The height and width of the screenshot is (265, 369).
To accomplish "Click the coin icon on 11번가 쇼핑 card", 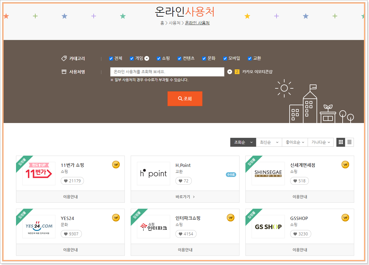I will coord(116,165).
